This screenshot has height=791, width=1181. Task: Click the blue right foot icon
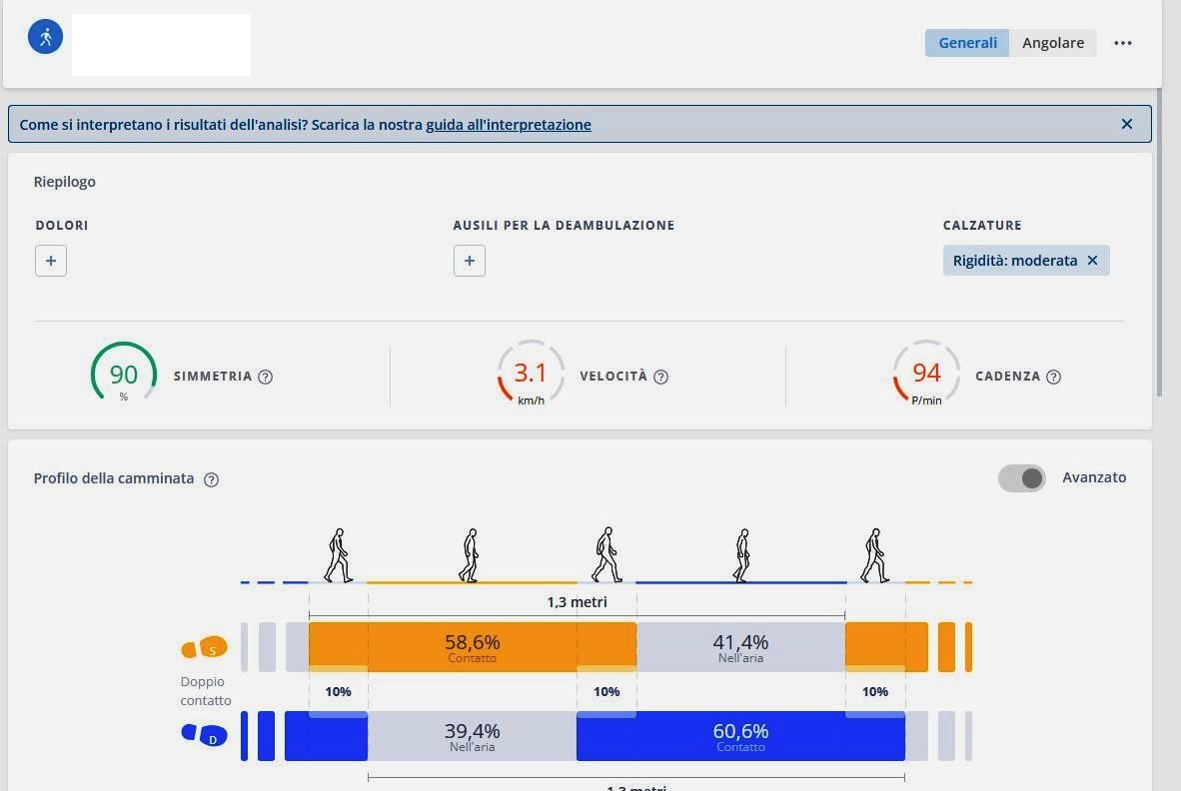click(x=204, y=736)
